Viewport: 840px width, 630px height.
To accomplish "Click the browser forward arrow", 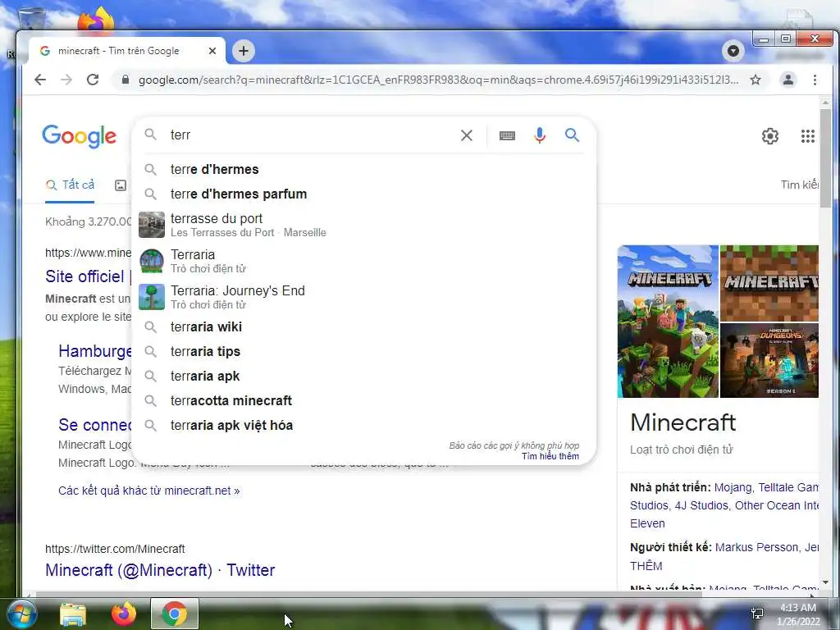I will point(66,80).
